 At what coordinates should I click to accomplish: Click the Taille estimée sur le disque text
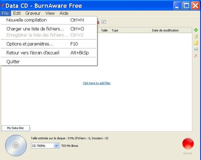69,138
